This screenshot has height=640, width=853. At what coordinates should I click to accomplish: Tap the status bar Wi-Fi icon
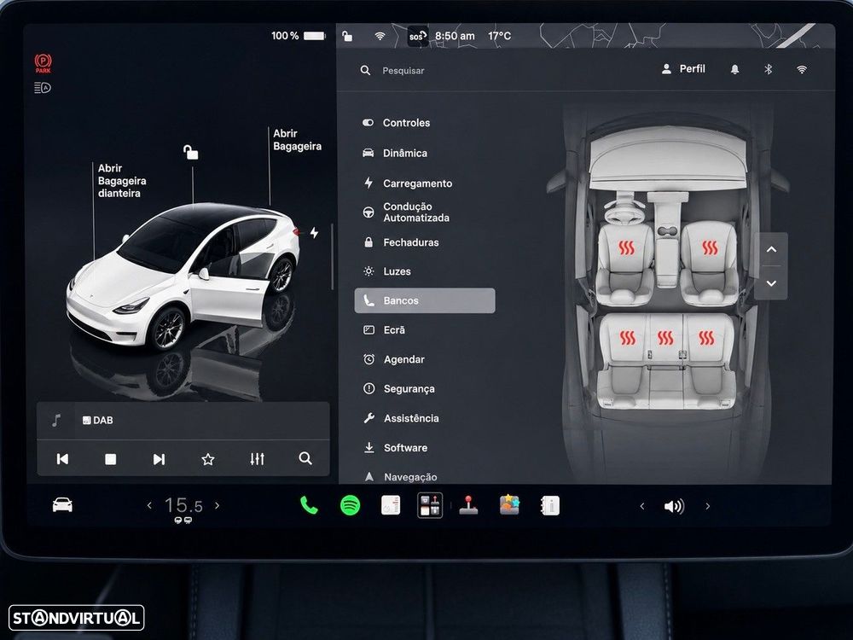(x=380, y=37)
